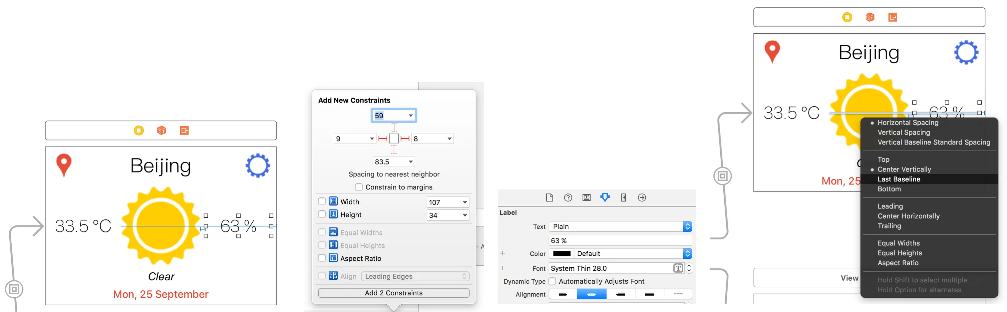The width and height of the screenshot is (1007, 312).
Task: Click the View button on the right
Action: tap(850, 278)
